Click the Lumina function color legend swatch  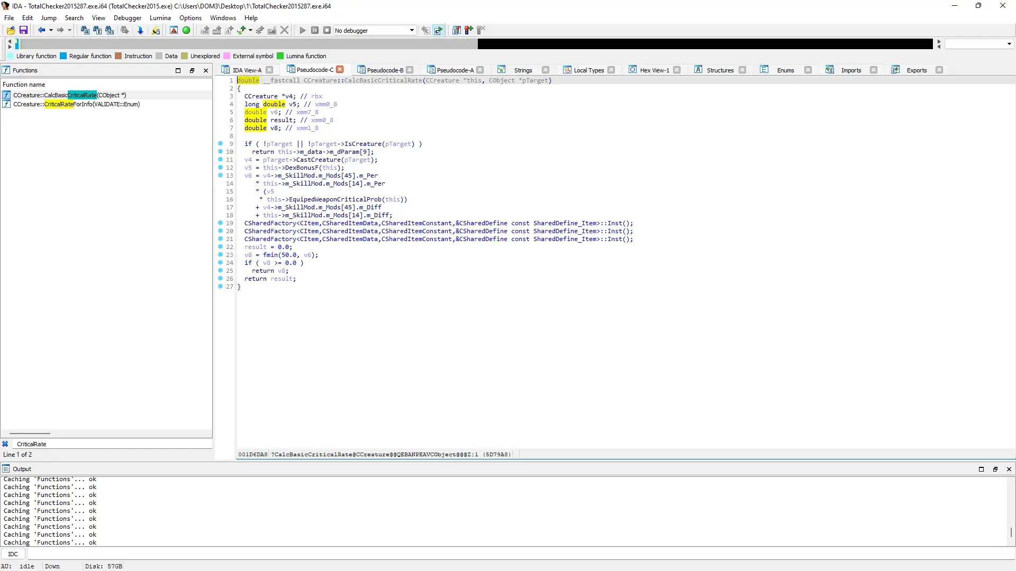(280, 56)
